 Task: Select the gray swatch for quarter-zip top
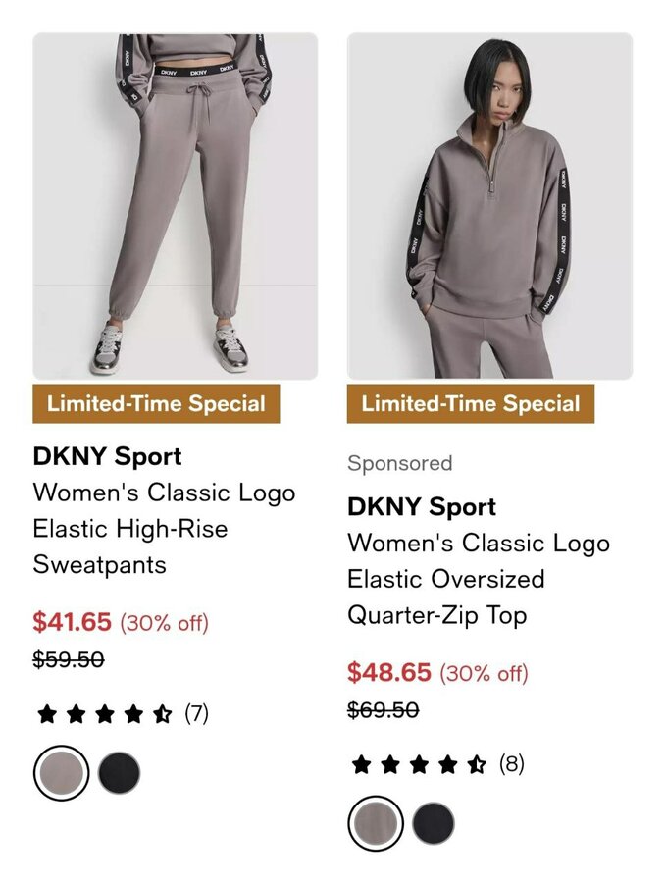click(x=376, y=823)
